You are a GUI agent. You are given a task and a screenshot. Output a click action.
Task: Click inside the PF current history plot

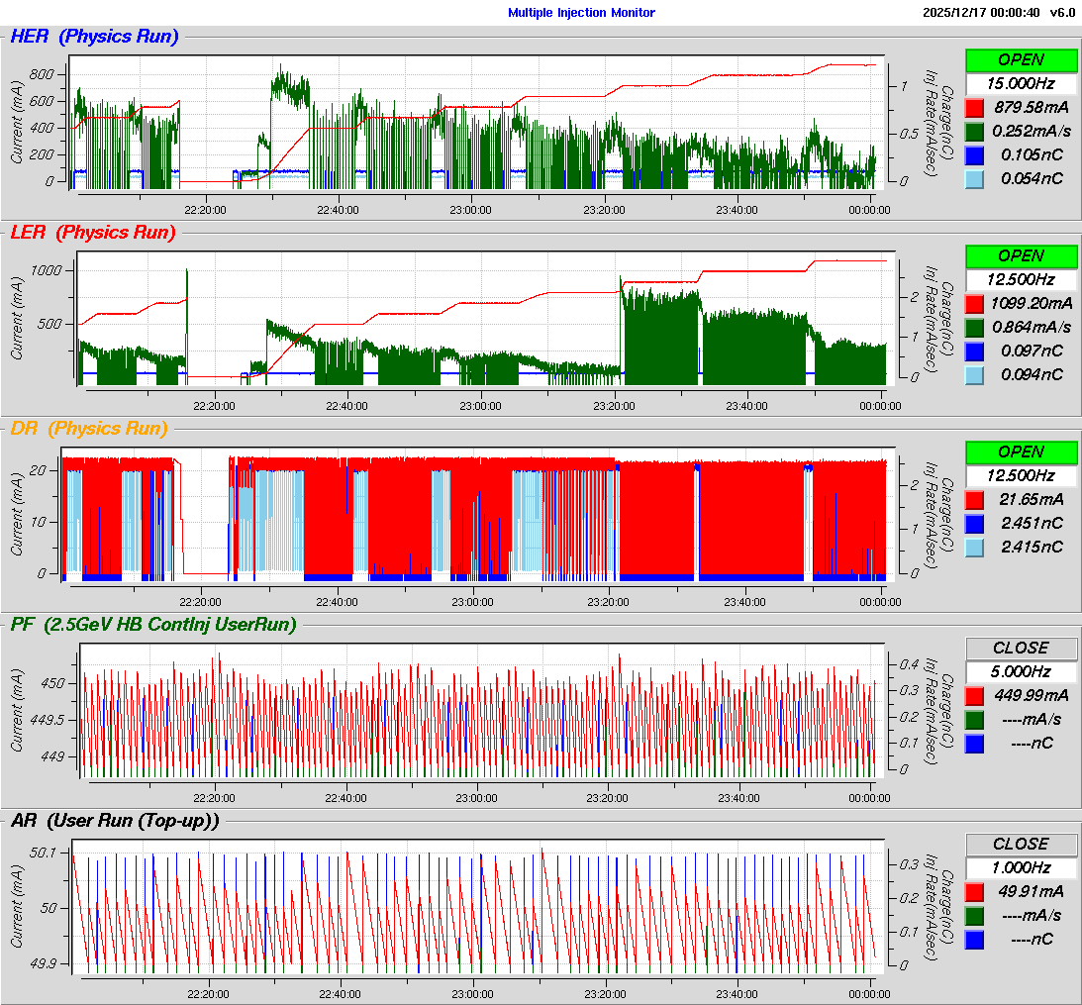point(482,711)
